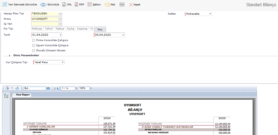Collapse the Döviz Parametreleri section

(x=10, y=55)
